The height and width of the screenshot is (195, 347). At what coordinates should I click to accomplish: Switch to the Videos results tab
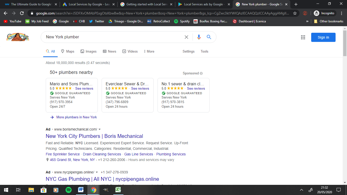pos(130,51)
